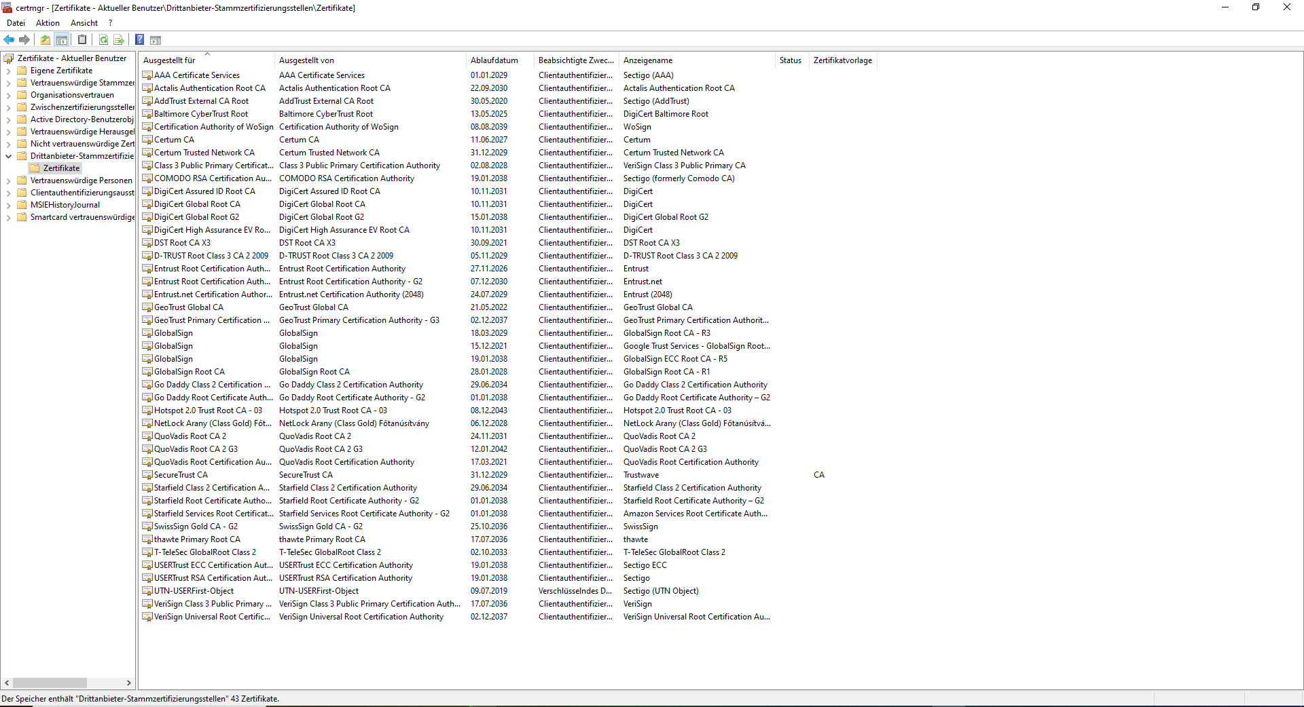Click the certificate icon of AAA Certificate Services

pos(147,75)
